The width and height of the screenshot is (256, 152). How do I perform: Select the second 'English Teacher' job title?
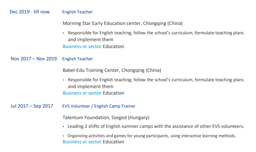pos(77,59)
